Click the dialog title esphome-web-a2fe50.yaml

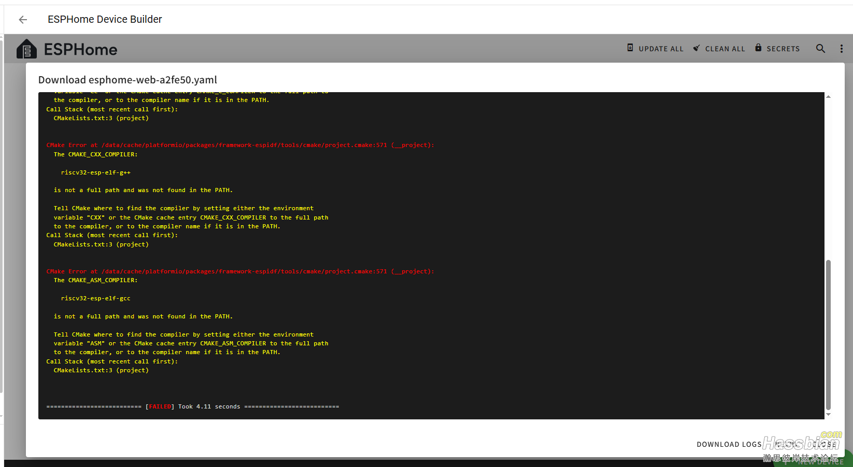pos(127,80)
